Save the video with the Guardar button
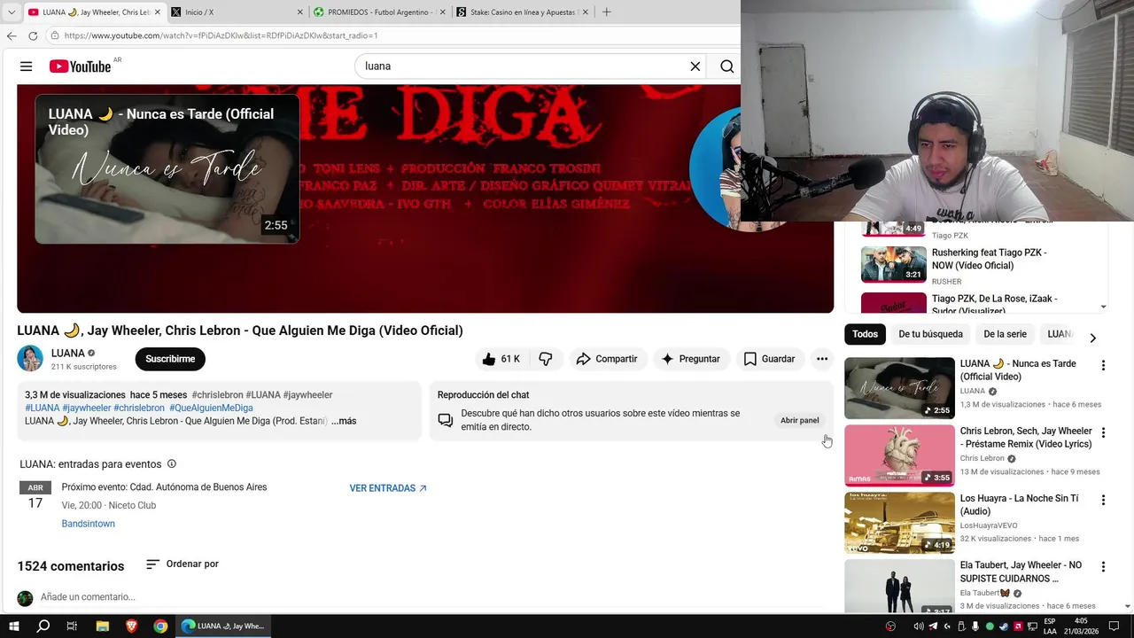1134x638 pixels. pos(769,359)
